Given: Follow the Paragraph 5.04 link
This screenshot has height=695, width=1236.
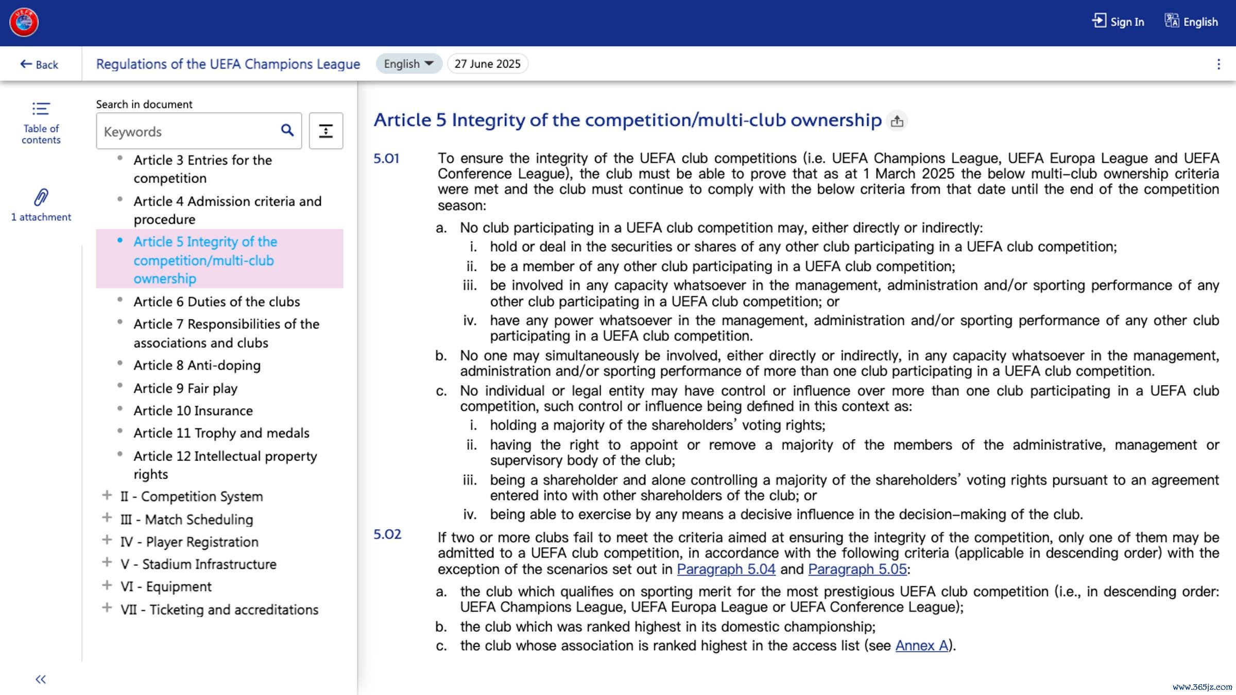Looking at the screenshot, I should 726,569.
